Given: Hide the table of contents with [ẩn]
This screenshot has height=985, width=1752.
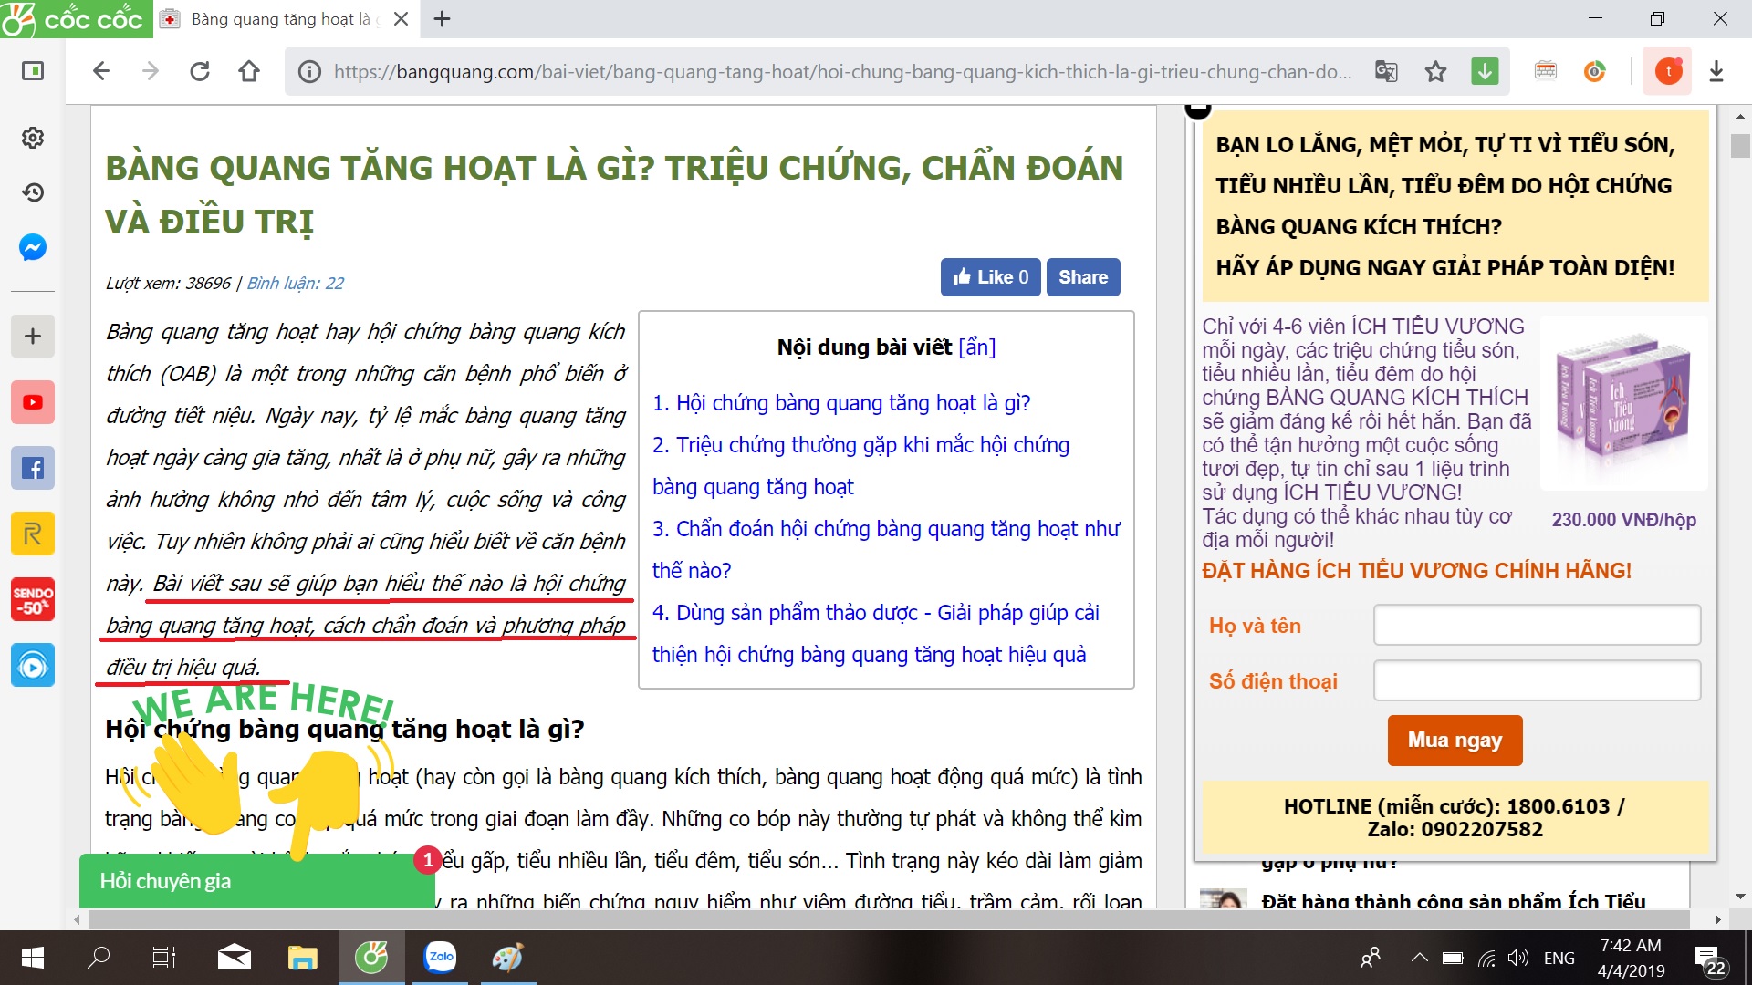Looking at the screenshot, I should pos(976,347).
